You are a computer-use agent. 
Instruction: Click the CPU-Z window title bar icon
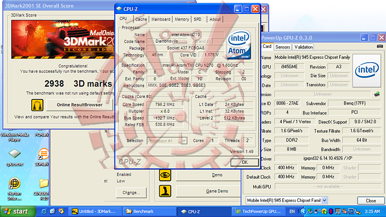(119, 9)
